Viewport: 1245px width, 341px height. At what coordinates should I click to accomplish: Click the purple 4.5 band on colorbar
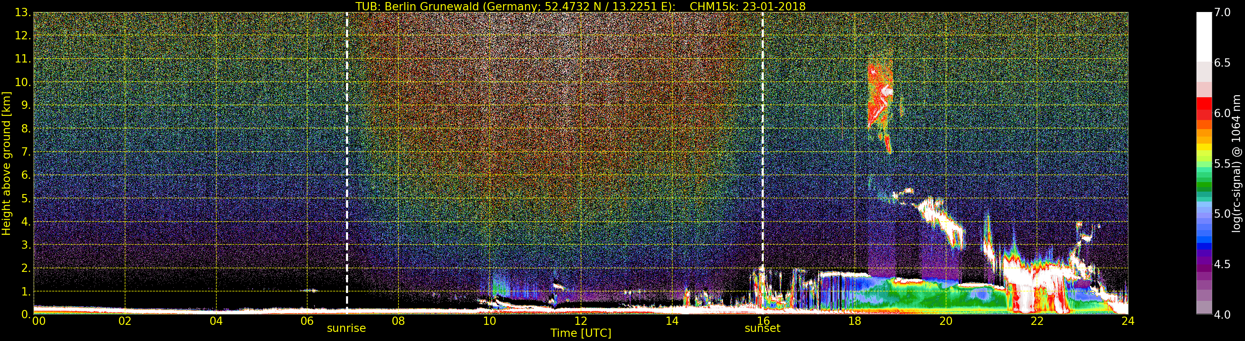coord(1204,264)
